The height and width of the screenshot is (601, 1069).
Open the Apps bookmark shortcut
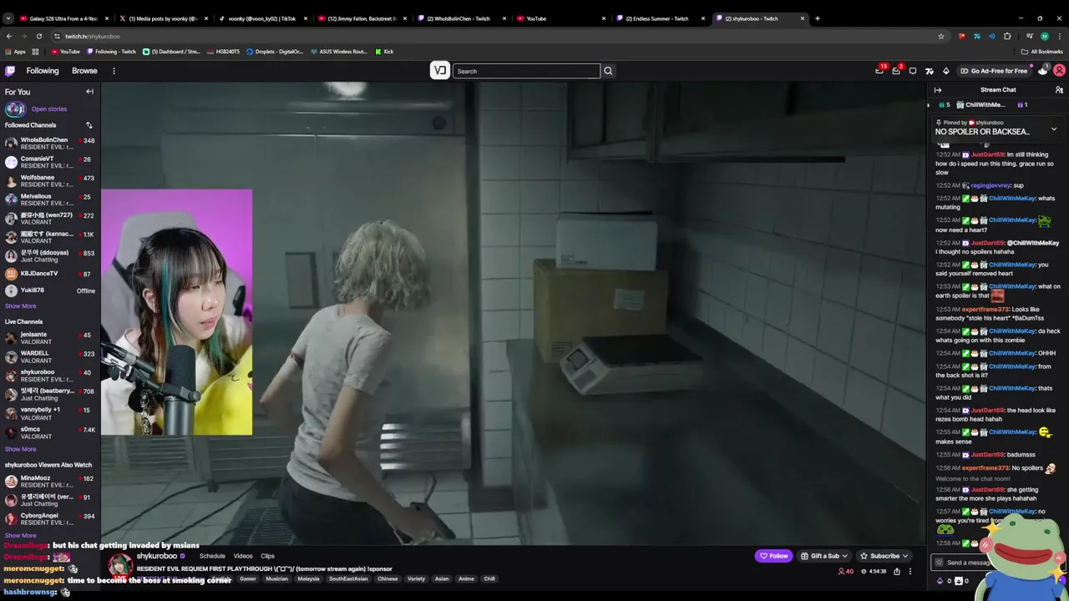point(15,52)
